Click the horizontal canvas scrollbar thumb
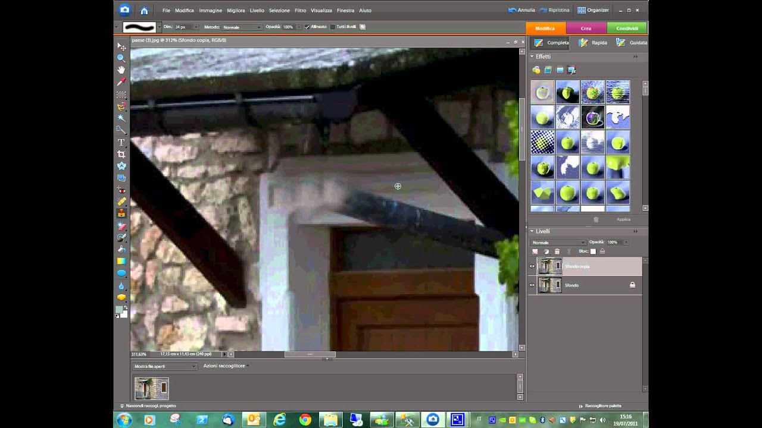The height and width of the screenshot is (428, 762). [x=310, y=354]
